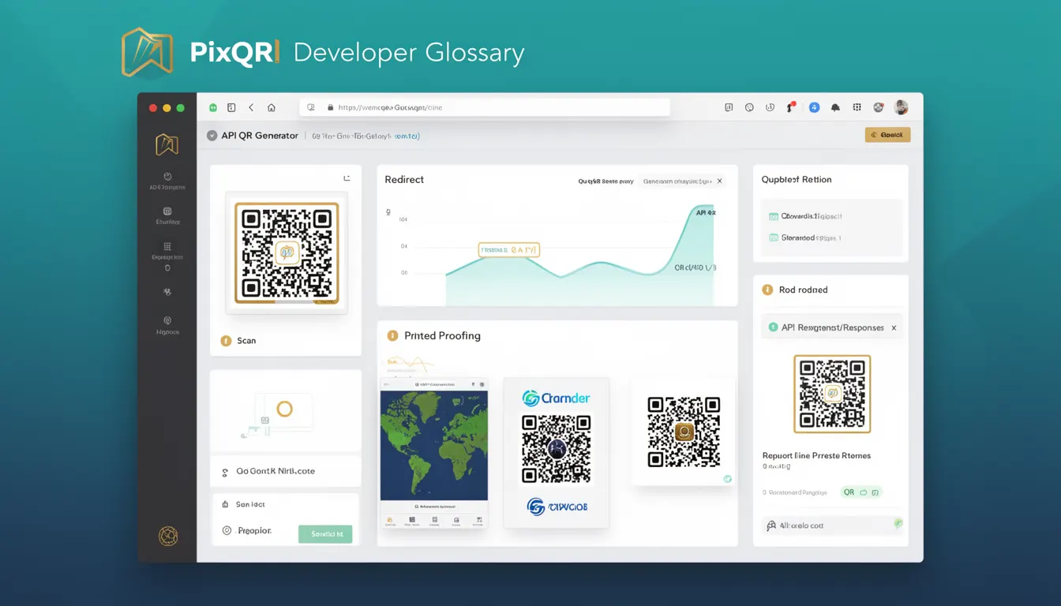Click the gold button at the header right
Image resolution: width=1061 pixels, height=606 pixels.
tap(888, 135)
